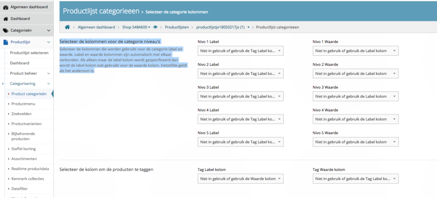Click the Productlijsten breadcrumb link
Screen dimensions: 437x198
tap(177, 27)
